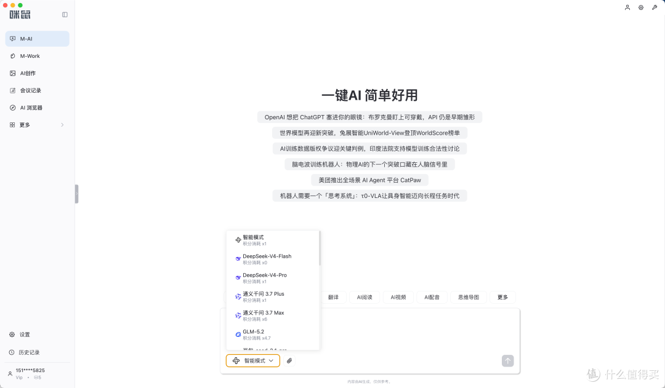Open the 脑电波训练机器人 news suggestion
The width and height of the screenshot is (665, 388).
tap(369, 164)
